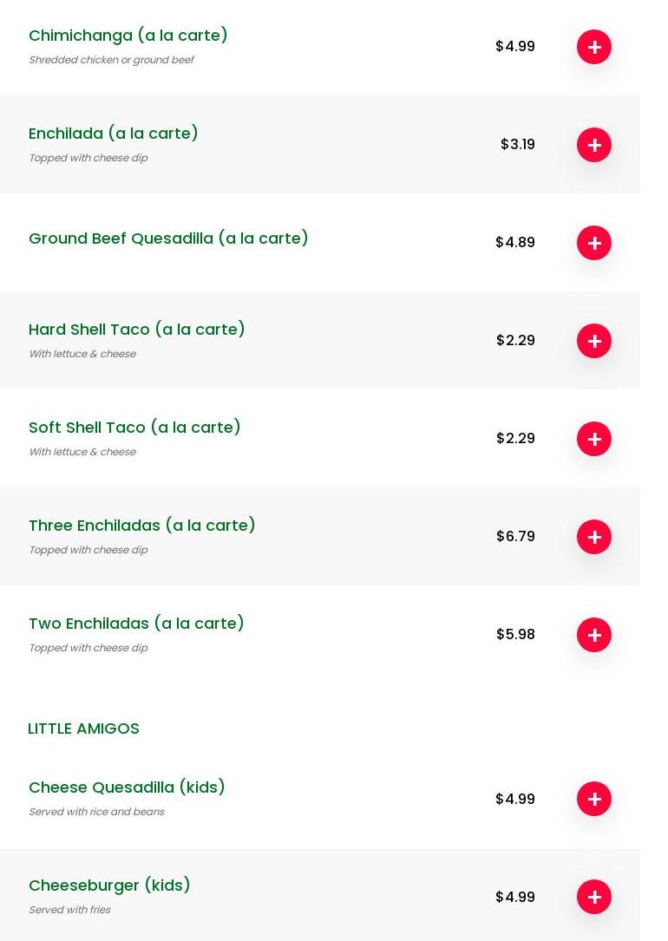Image resolution: width=668 pixels, height=941 pixels.
Task: Click the $6.79 Three Enchiladas price
Action: pos(515,537)
